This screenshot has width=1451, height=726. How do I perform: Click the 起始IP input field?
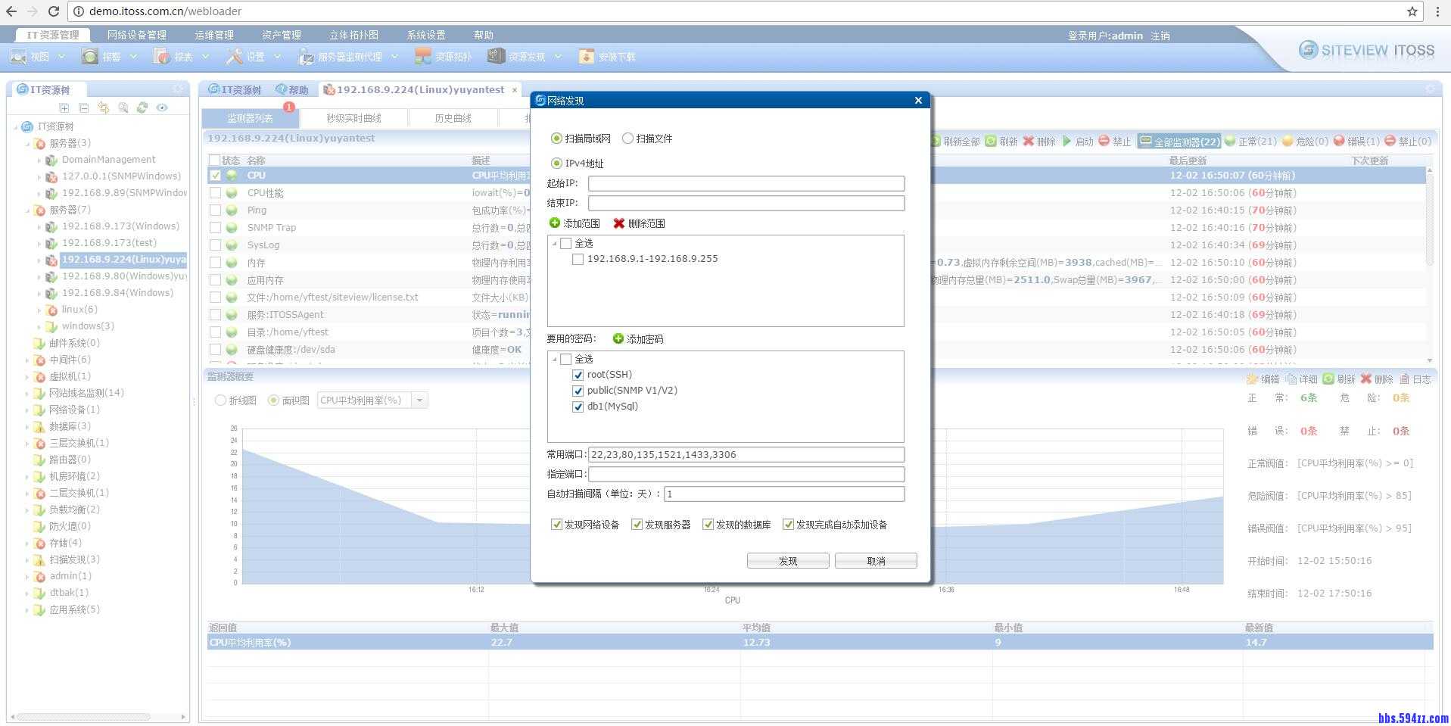point(746,183)
